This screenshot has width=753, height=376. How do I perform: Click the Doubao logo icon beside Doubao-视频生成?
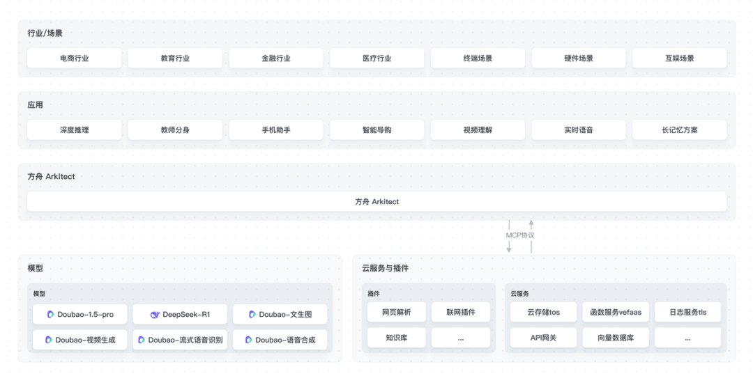49,340
